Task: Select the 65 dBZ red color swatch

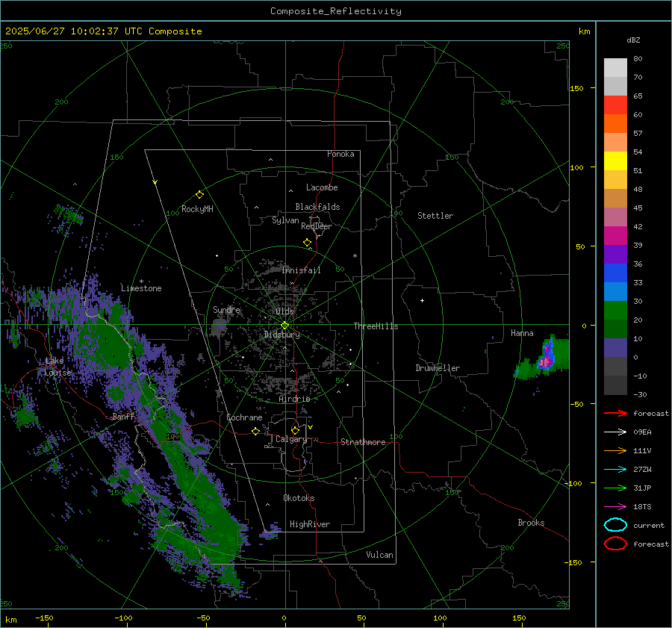Action: pos(615,105)
